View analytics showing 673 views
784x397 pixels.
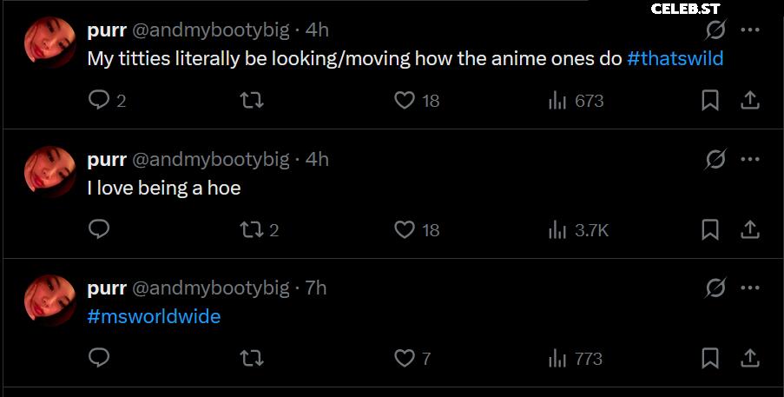[576, 101]
